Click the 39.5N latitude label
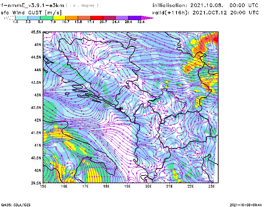Viewport: 269px width, 207px height. coord(36,183)
